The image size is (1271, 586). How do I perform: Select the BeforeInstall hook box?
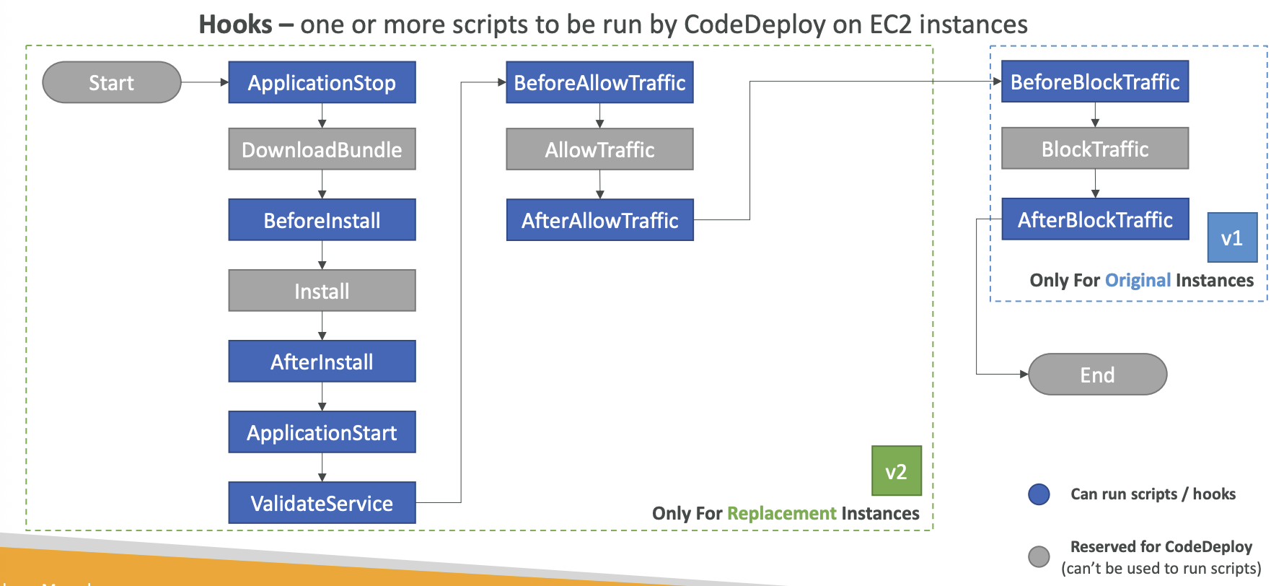point(322,220)
